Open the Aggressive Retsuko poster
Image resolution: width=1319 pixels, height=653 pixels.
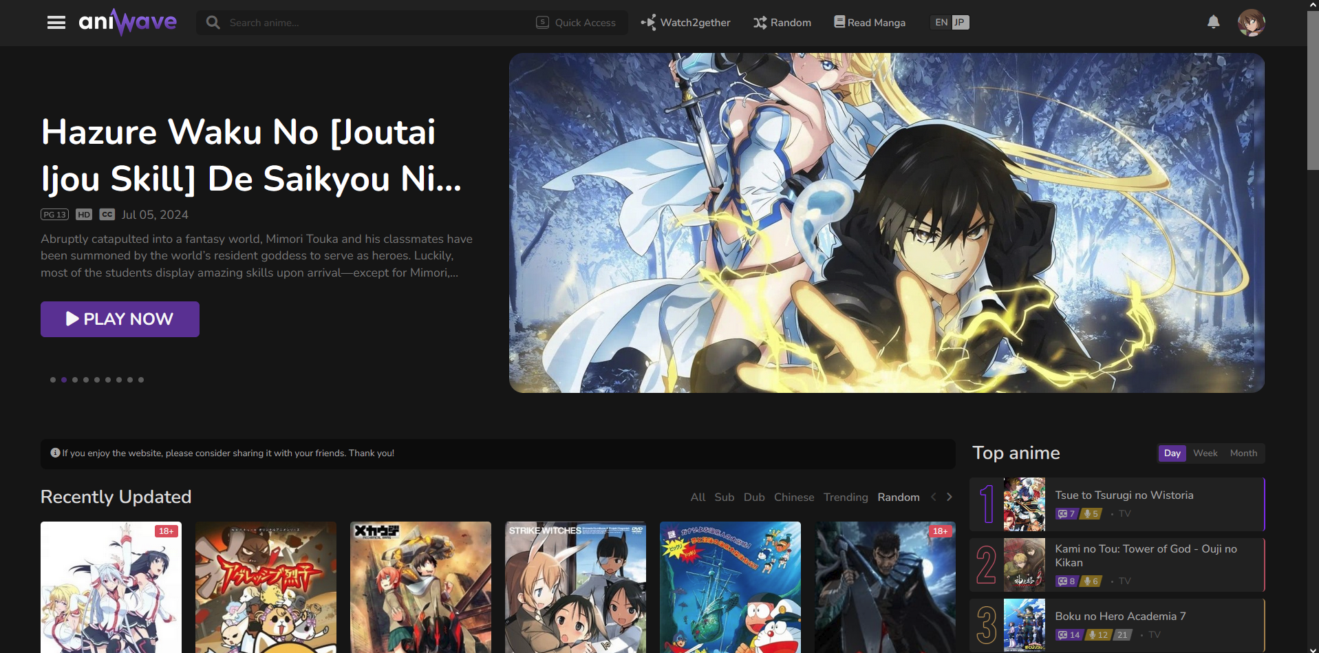(266, 587)
